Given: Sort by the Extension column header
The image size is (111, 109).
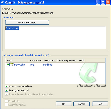Looking at the screenshot, I should point(35,60).
